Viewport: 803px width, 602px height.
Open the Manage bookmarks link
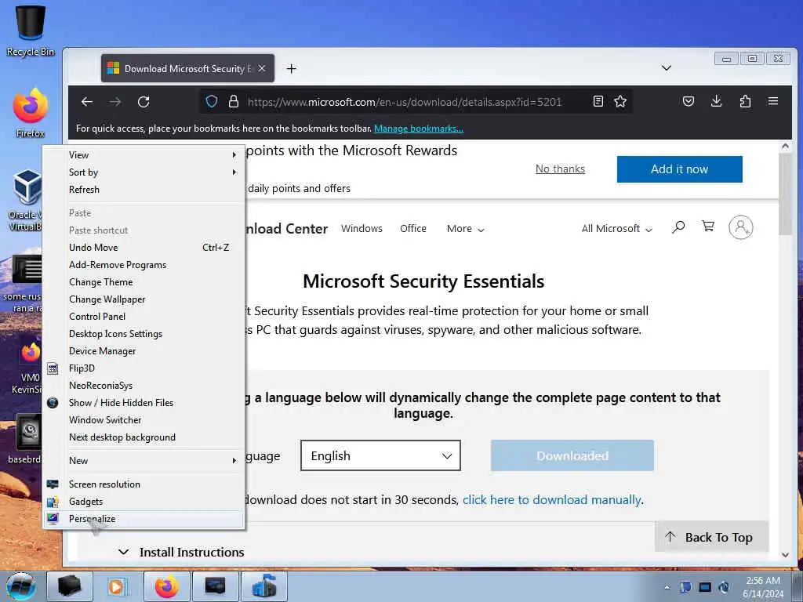point(419,129)
